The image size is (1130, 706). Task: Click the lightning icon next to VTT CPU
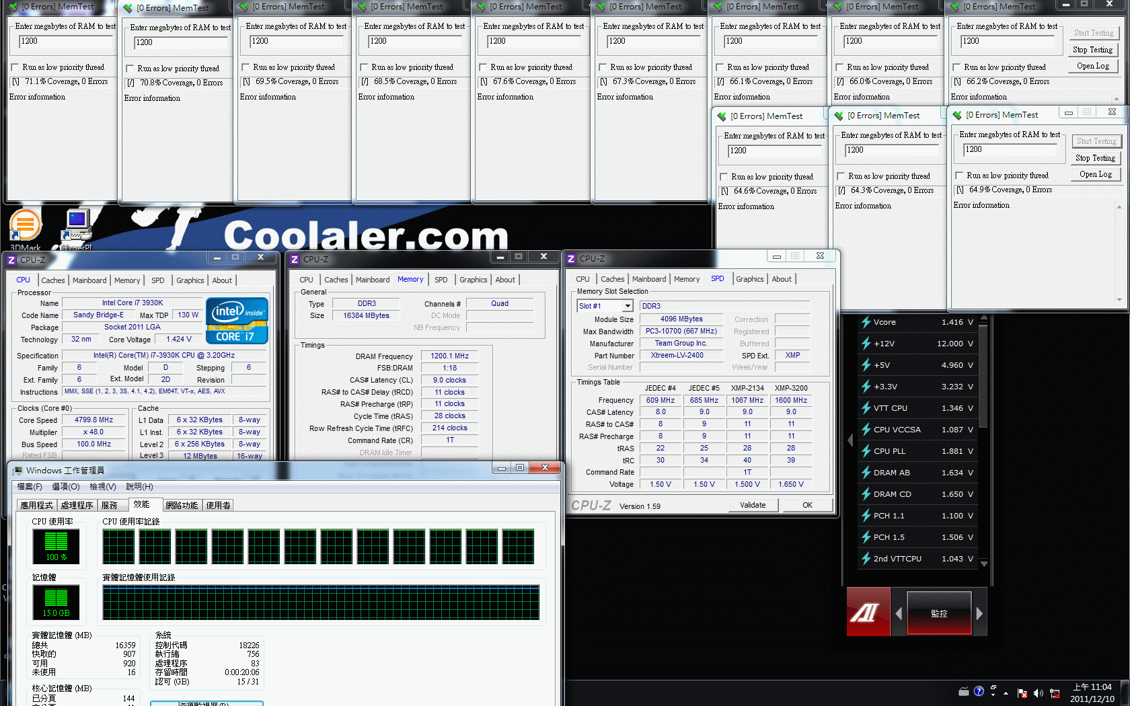tap(866, 408)
